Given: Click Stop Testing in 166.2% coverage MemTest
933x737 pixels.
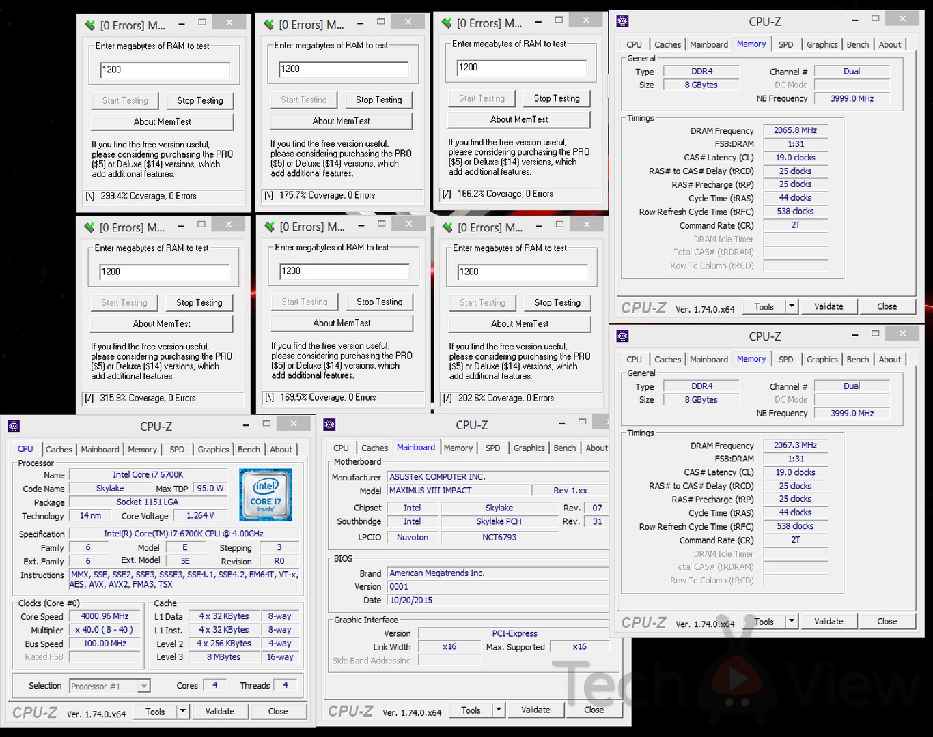Looking at the screenshot, I should click(x=557, y=98).
